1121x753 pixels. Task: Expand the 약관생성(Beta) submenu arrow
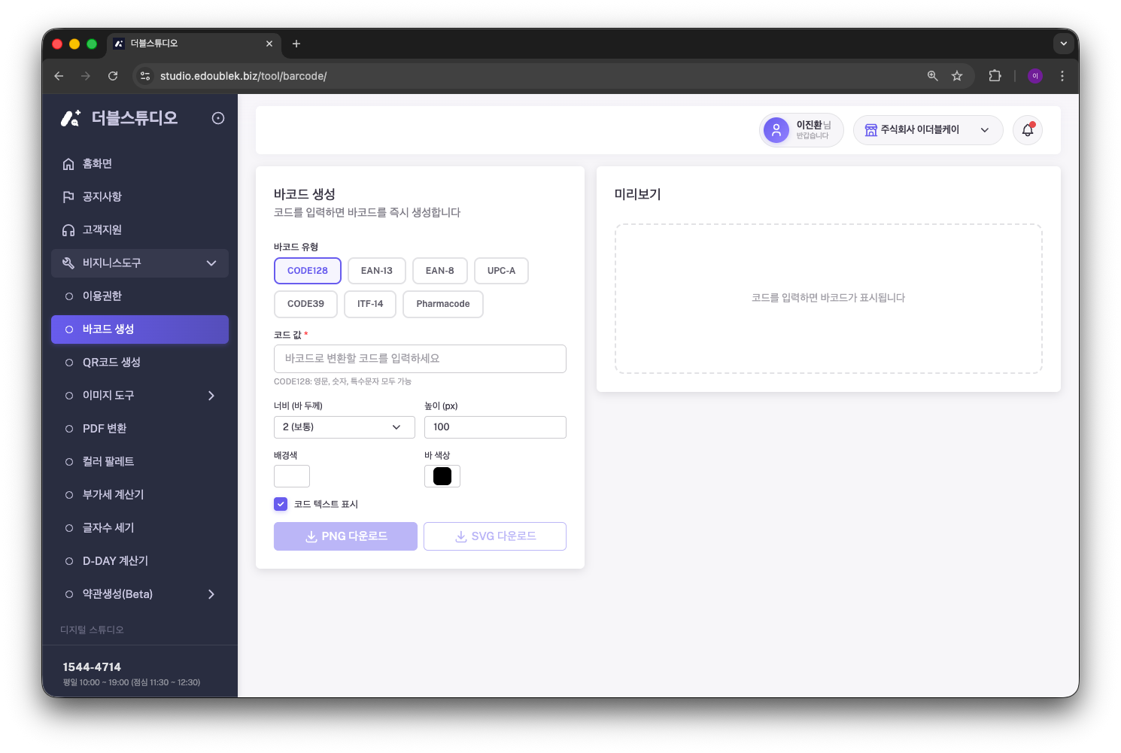click(211, 594)
